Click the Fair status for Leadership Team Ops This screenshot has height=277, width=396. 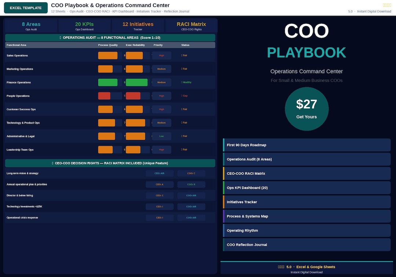(x=184, y=149)
